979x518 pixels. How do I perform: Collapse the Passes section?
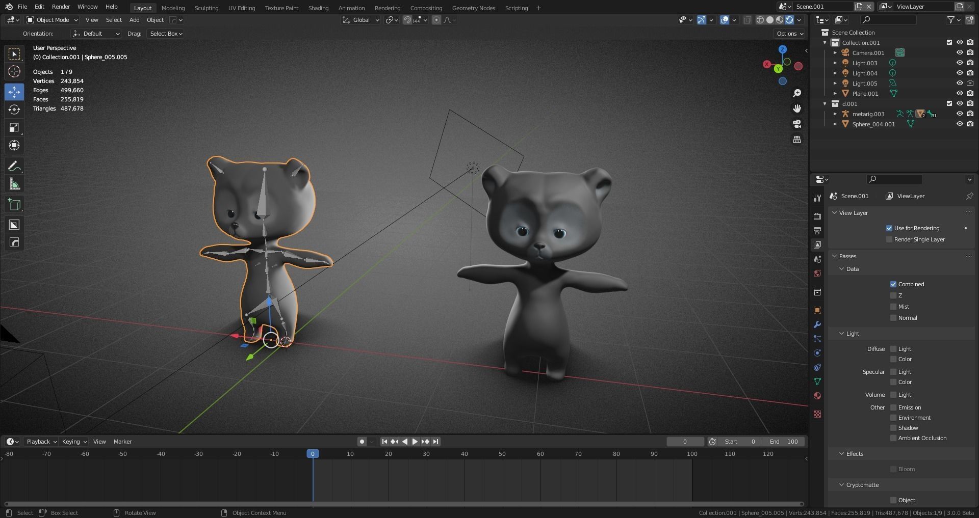pos(846,256)
